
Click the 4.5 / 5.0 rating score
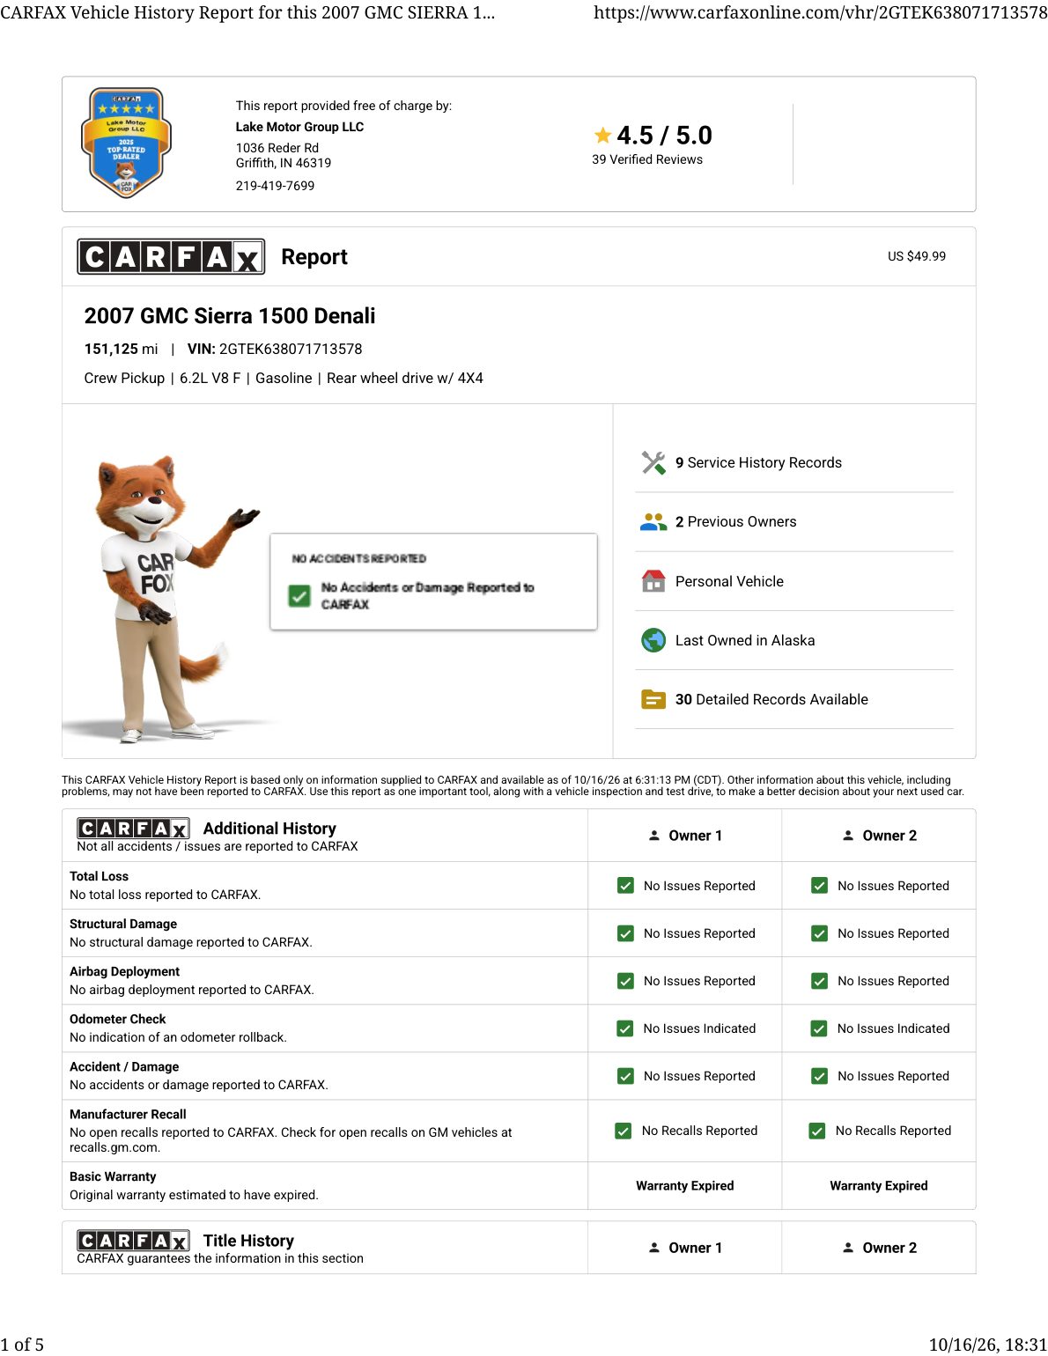[664, 136]
